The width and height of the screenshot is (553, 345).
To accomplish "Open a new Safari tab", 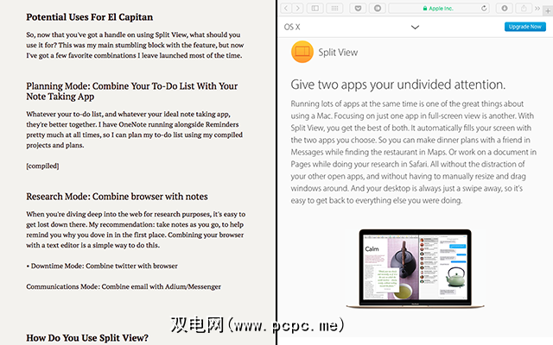I will tap(548, 11).
